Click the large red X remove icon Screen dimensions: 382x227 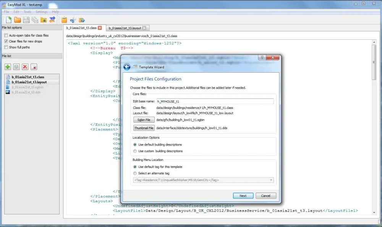point(25,67)
